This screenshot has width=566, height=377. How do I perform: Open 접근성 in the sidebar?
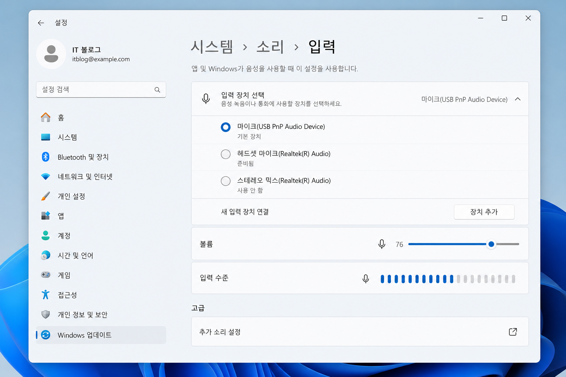(101, 295)
